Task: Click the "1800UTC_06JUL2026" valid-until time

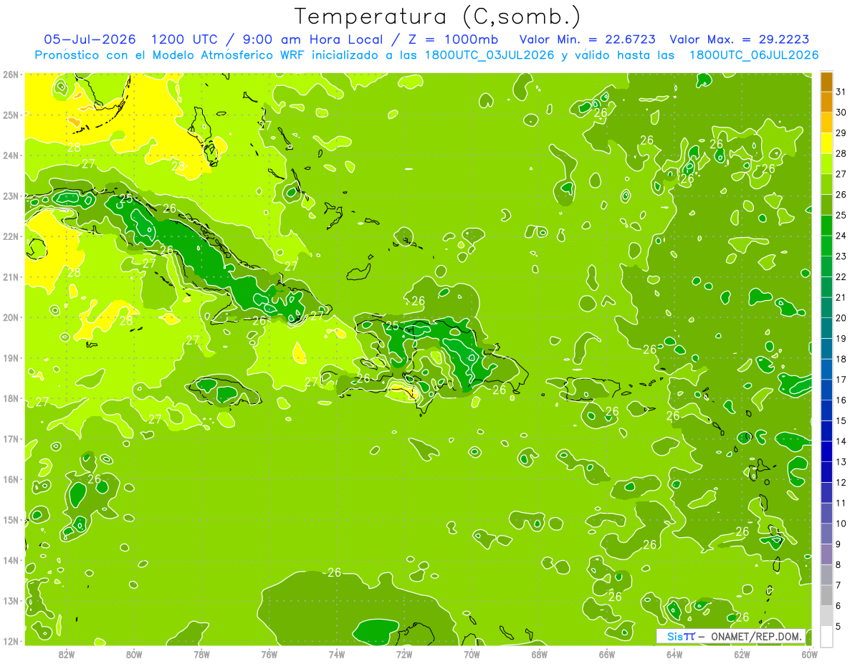Action: click(754, 55)
